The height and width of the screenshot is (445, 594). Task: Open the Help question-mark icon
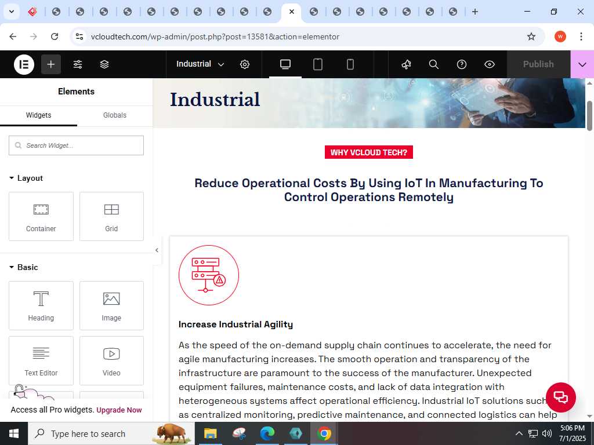[x=461, y=64]
